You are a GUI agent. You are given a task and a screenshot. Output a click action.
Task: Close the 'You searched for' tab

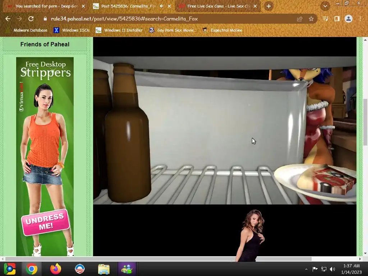click(83, 6)
